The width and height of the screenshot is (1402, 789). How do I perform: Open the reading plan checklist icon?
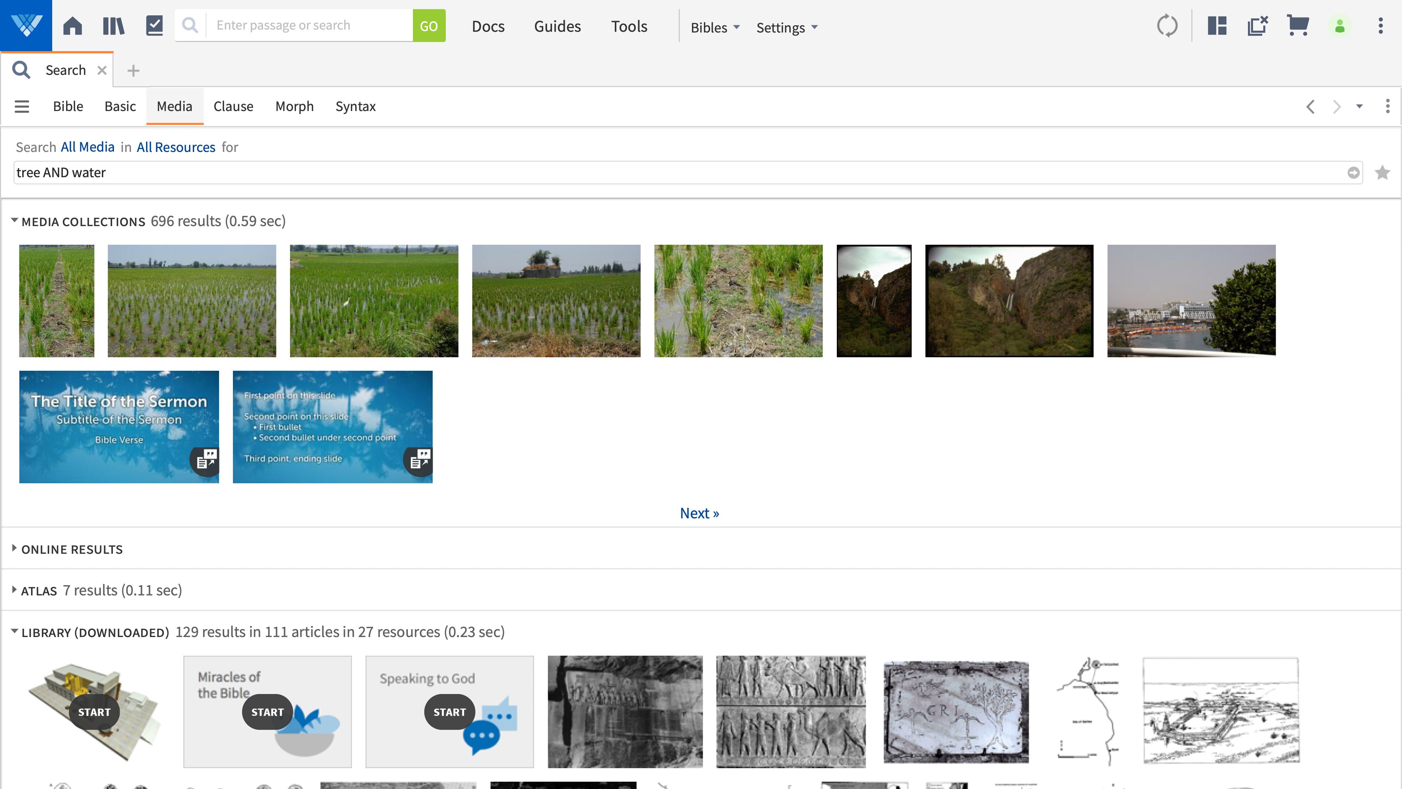coord(154,26)
